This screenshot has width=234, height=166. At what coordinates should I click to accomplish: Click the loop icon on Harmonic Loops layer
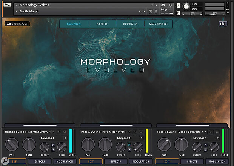click(65, 132)
